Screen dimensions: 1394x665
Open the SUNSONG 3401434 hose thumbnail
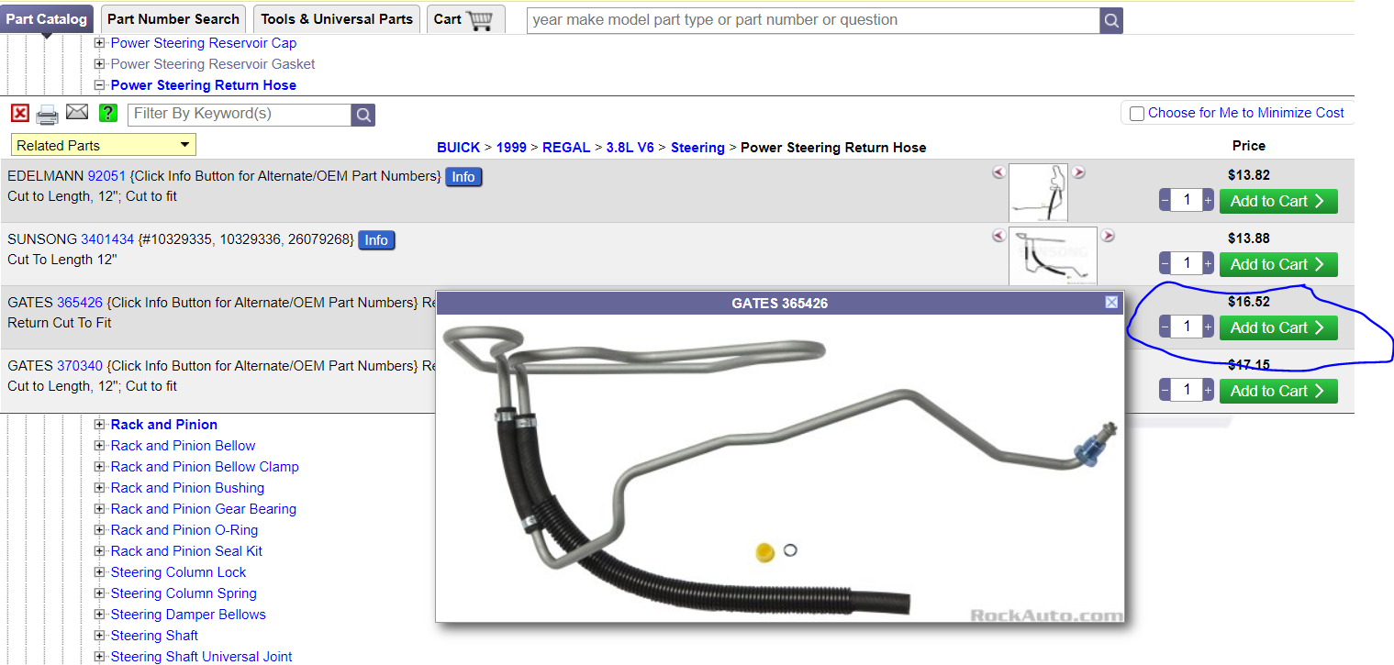click(1053, 256)
